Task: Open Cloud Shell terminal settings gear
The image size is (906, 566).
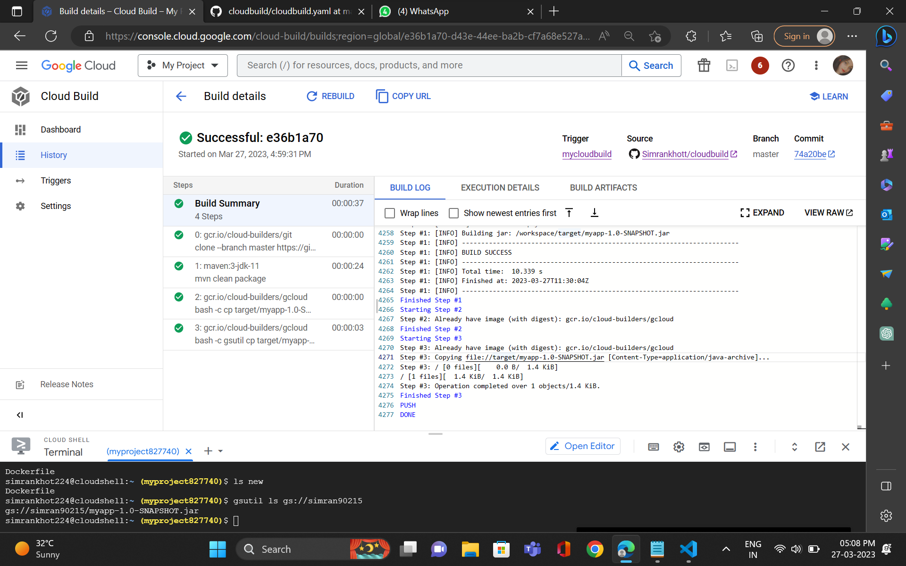Action: tap(679, 447)
